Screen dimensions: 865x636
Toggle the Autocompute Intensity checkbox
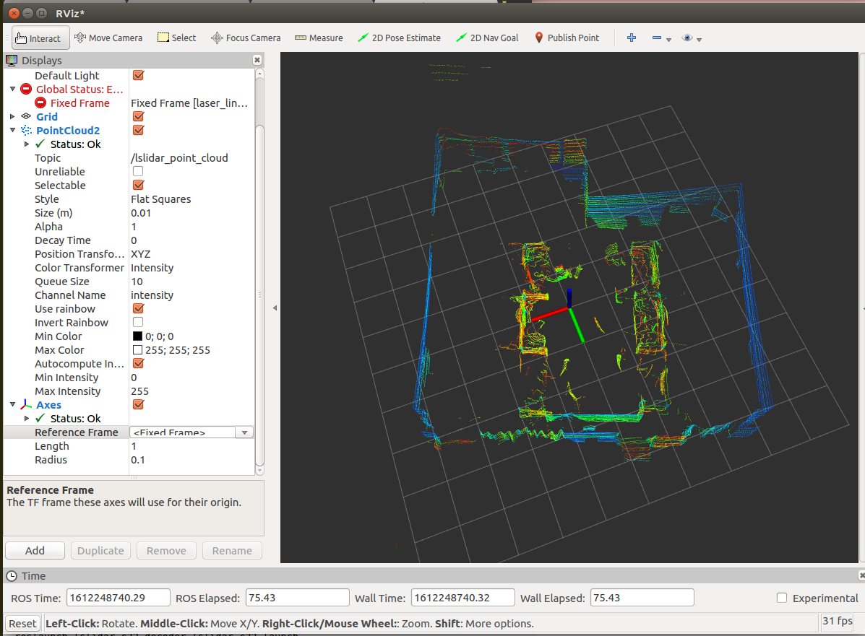coord(139,363)
